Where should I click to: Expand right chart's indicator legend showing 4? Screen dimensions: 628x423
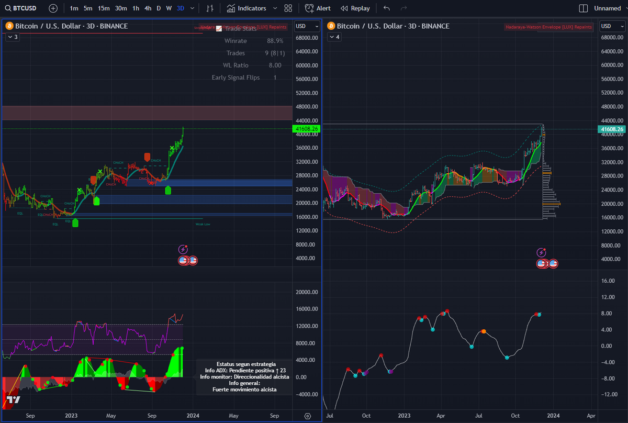pos(334,37)
